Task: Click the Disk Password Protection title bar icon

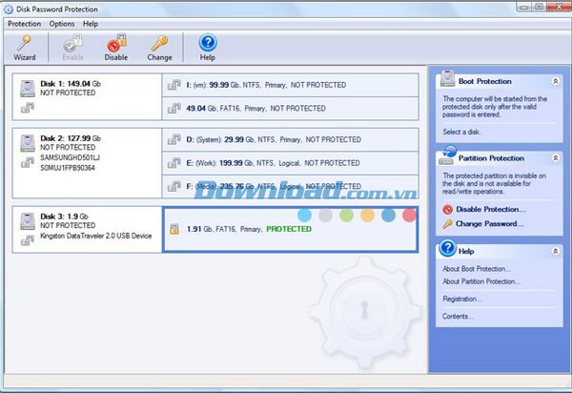Action: pyautogui.click(x=9, y=10)
